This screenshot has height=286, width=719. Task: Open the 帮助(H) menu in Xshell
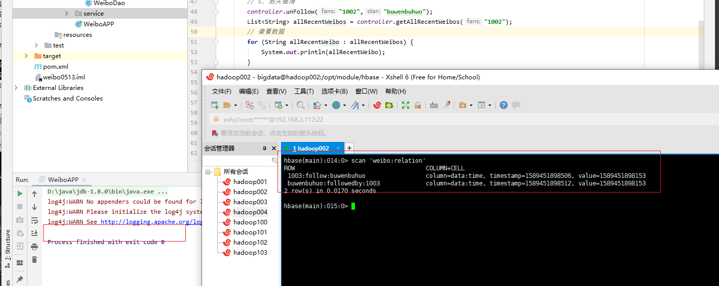(395, 91)
